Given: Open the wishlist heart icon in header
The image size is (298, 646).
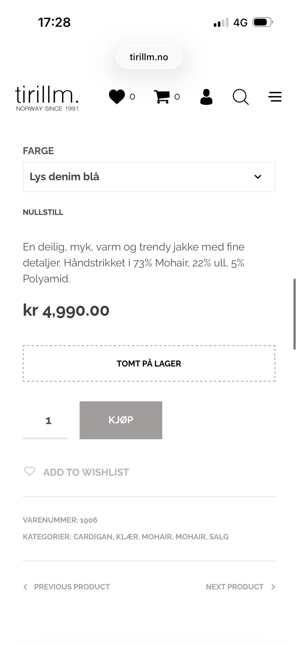Looking at the screenshot, I should click(117, 97).
